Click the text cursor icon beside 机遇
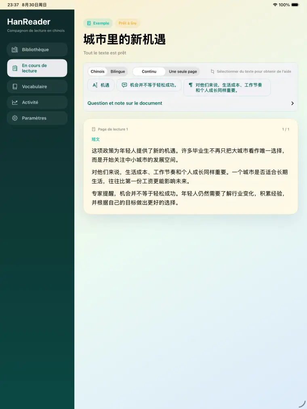The height and width of the screenshot is (409, 307). point(95,85)
